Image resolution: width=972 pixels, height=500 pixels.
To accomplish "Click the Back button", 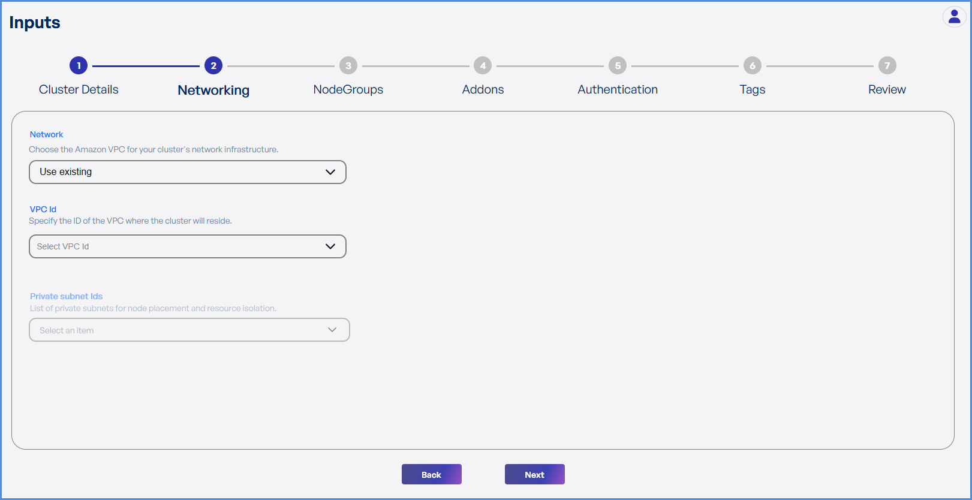I will coord(431,474).
